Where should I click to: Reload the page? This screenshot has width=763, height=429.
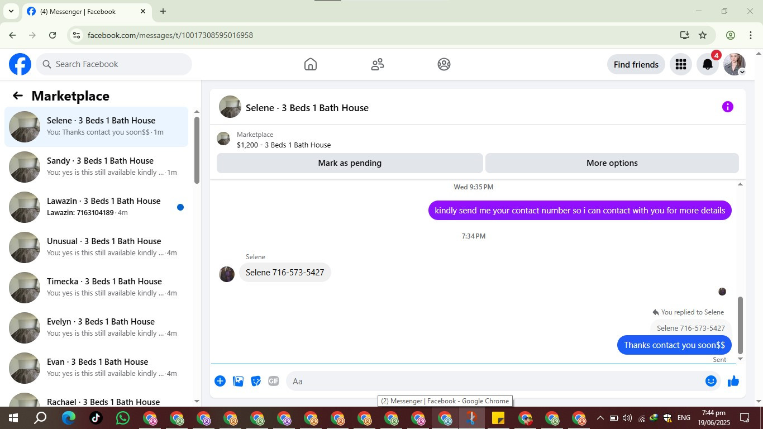53,35
